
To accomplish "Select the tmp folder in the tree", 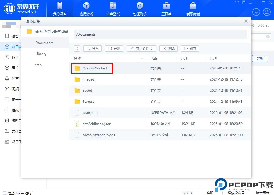I will [x=38, y=65].
